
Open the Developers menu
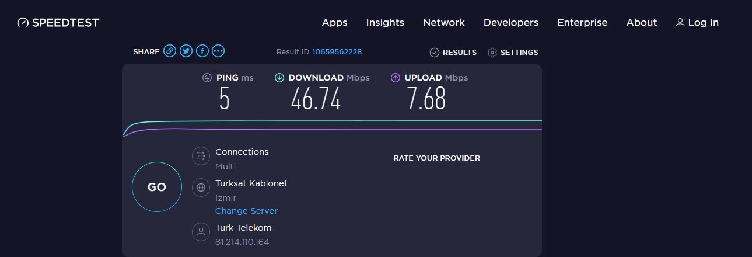(511, 22)
